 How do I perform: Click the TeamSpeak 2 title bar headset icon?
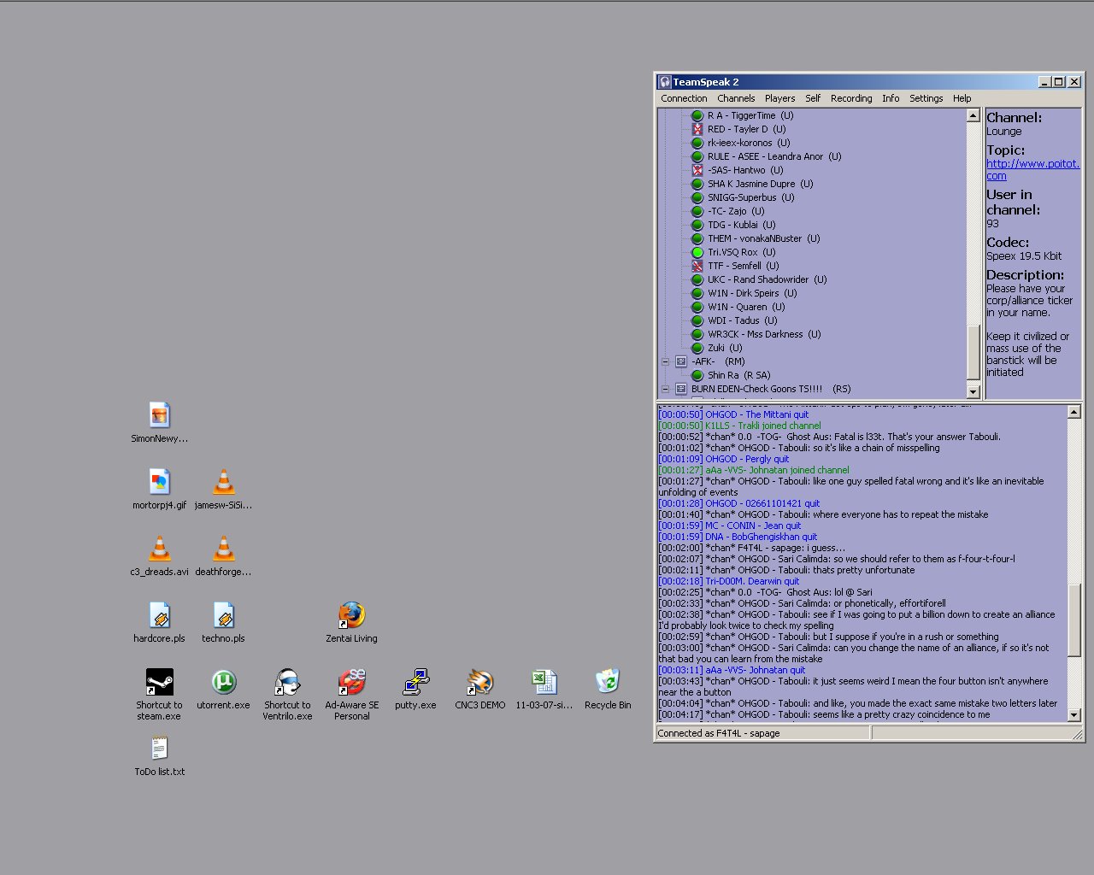pos(665,82)
